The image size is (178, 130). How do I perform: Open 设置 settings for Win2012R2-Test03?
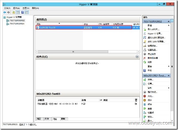pyautogui.click(x=150, y=84)
